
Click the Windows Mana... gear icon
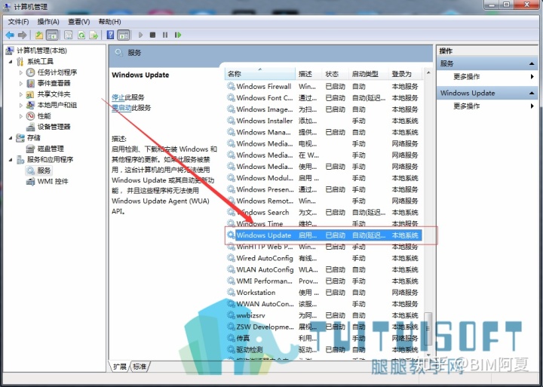click(231, 132)
